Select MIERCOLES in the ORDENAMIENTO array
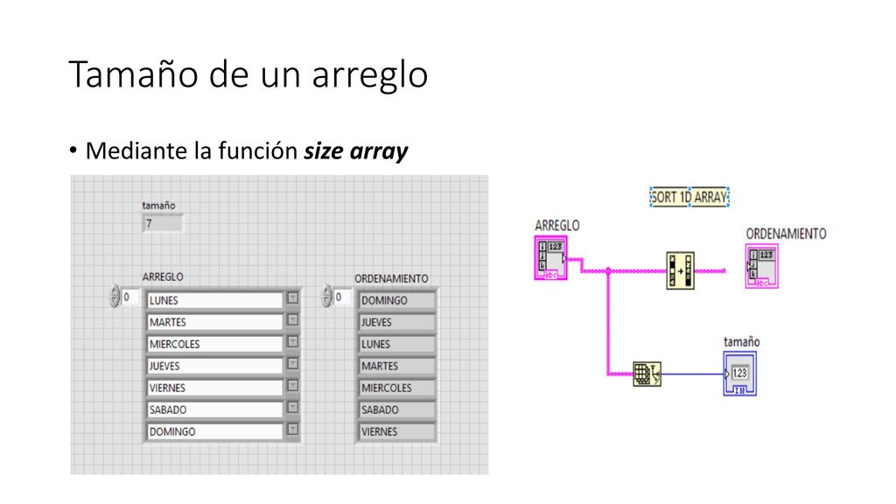The width and height of the screenshot is (896, 504). [x=396, y=388]
